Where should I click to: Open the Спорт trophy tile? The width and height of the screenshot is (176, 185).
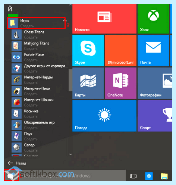coord(155,116)
